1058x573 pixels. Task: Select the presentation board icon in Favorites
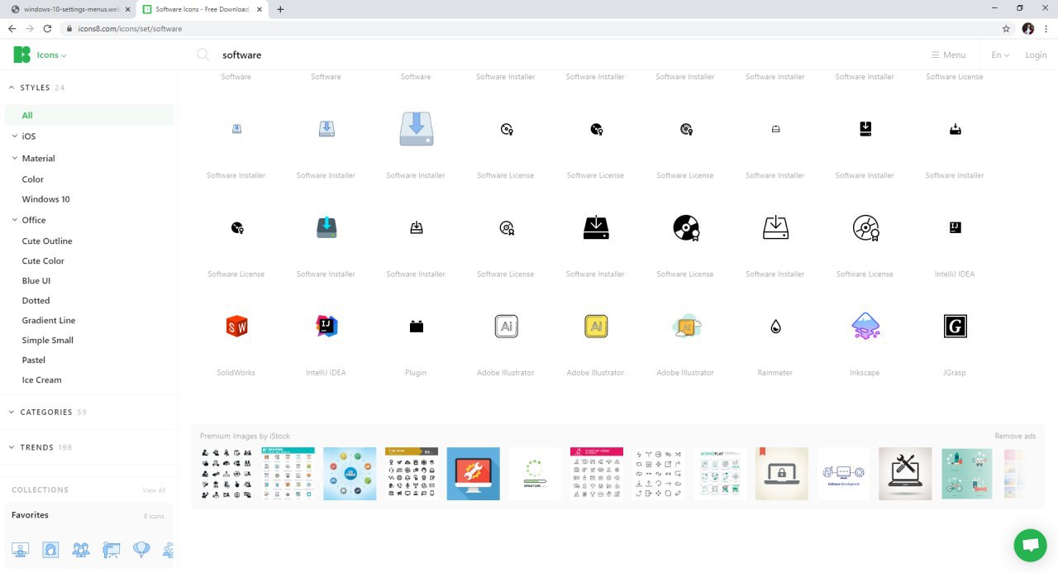tap(112, 549)
